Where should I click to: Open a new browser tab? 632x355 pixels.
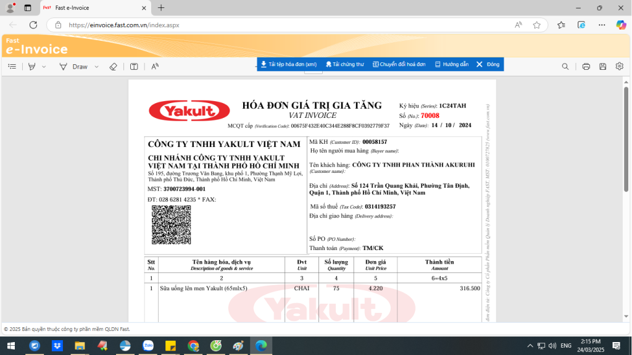click(161, 7)
